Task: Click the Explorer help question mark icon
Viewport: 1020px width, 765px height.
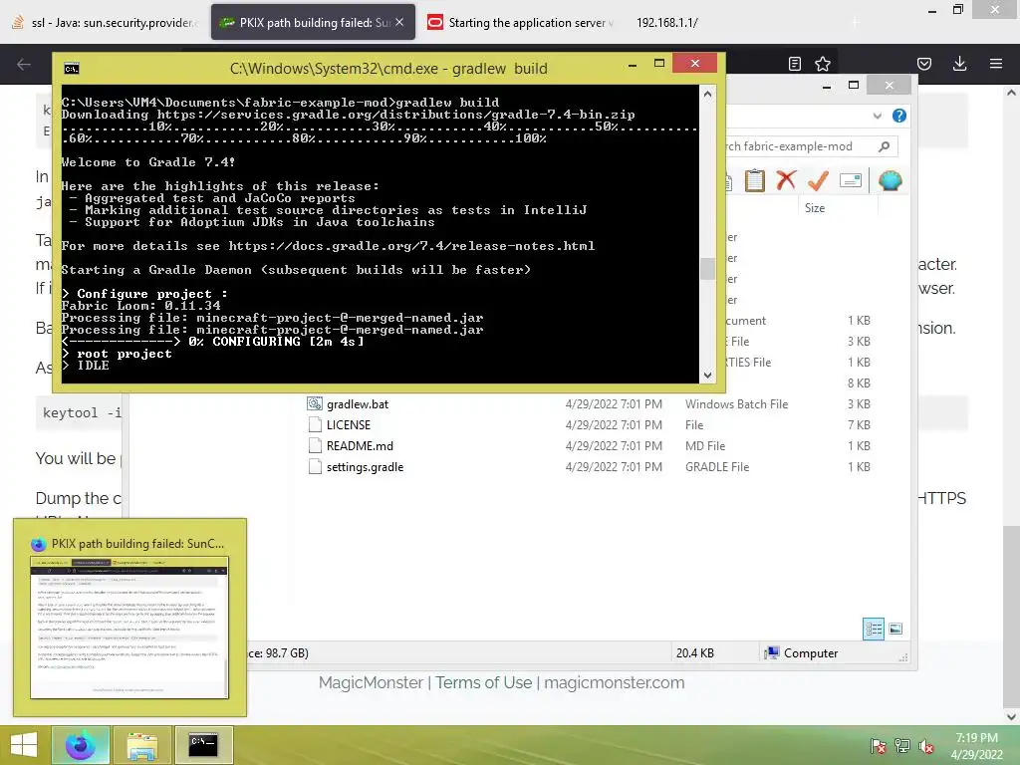Action: [899, 116]
